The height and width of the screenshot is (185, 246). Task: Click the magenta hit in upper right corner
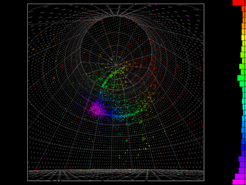(187, 16)
